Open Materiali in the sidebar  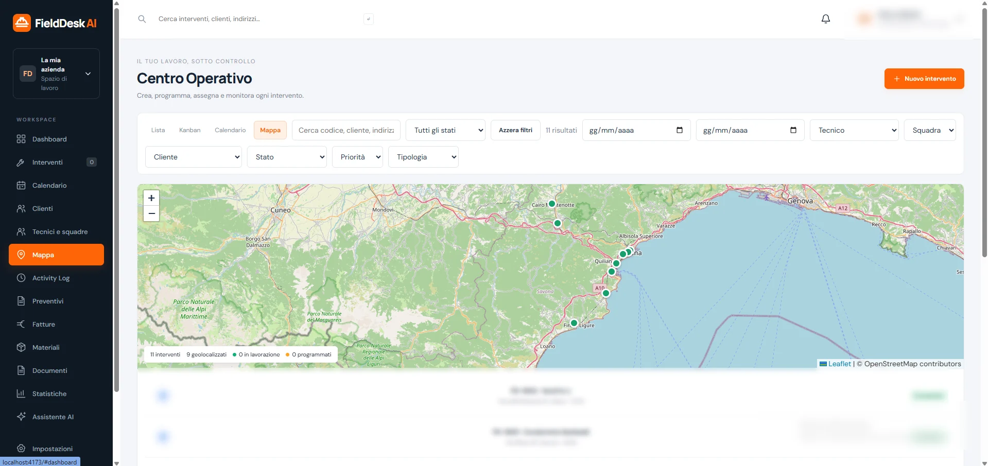[56, 347]
